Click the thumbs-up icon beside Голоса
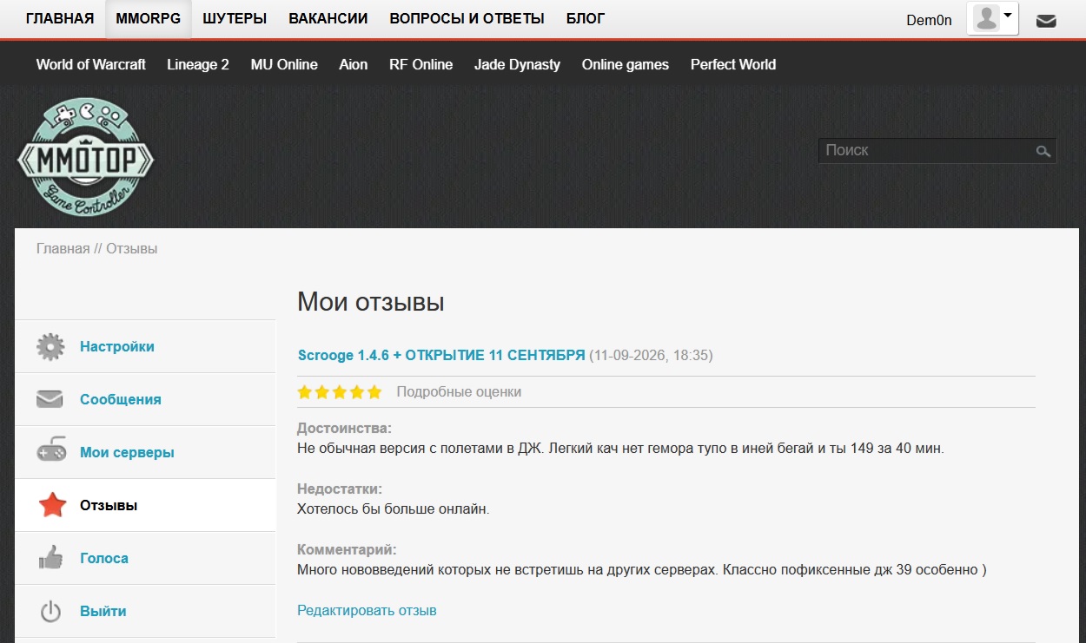1086x643 pixels. tap(50, 558)
